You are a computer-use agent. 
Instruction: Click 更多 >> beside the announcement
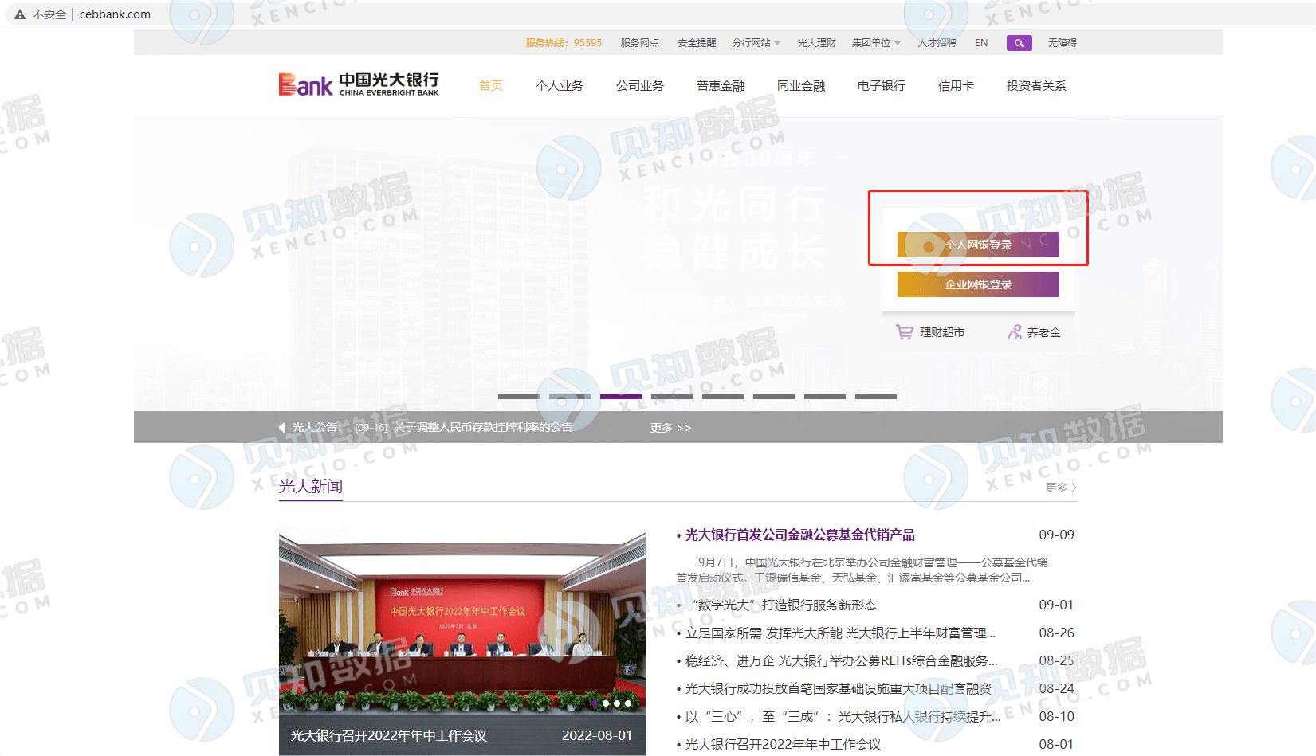671,428
